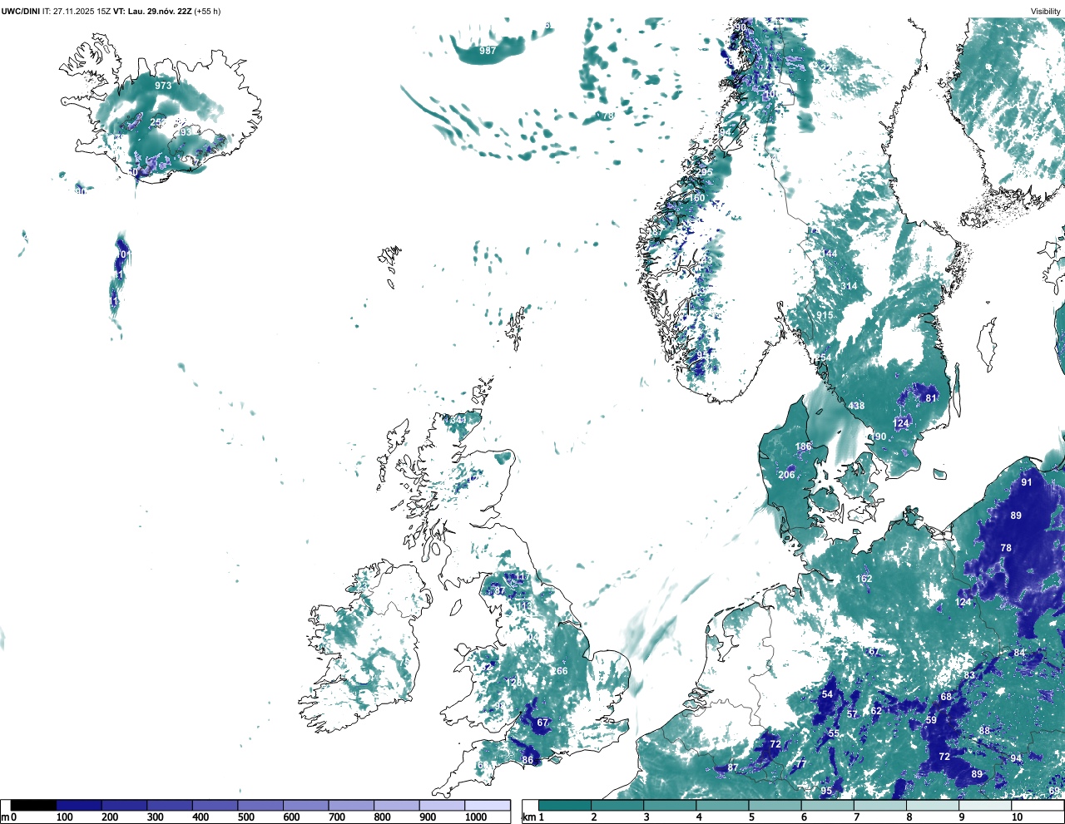The height and width of the screenshot is (824, 1065).
Task: Click the 'km 1' legend label
Action: [532, 817]
